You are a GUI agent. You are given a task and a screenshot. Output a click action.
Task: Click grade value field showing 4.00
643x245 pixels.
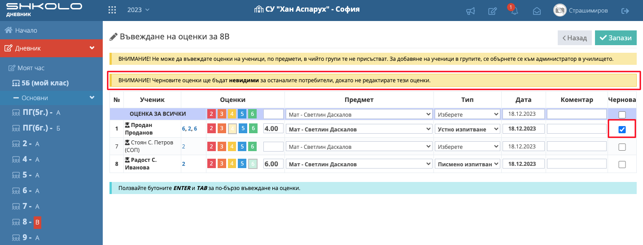(x=273, y=129)
